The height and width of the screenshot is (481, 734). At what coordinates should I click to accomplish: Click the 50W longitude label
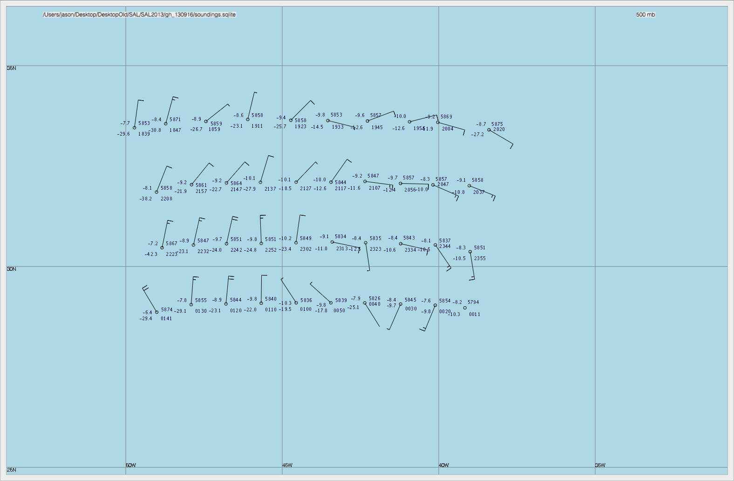coord(131,465)
